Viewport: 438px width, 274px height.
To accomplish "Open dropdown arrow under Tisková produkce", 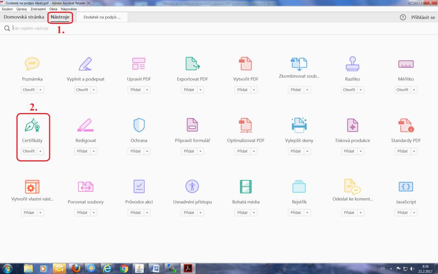I will 361,151.
